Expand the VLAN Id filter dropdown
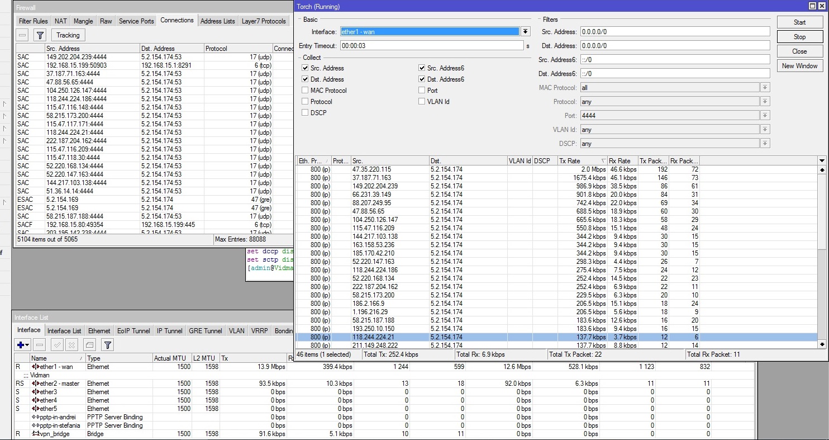 pos(765,130)
